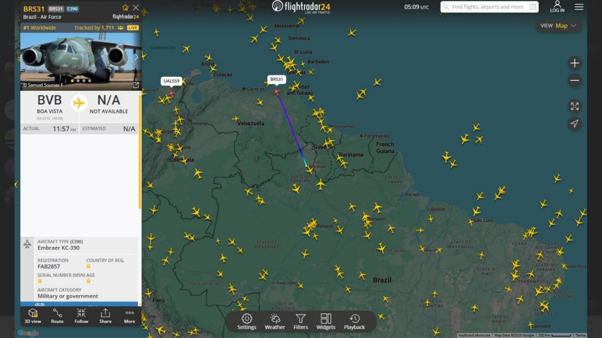Click the N/A destination airport
The image size is (602, 338).
pos(109,104)
